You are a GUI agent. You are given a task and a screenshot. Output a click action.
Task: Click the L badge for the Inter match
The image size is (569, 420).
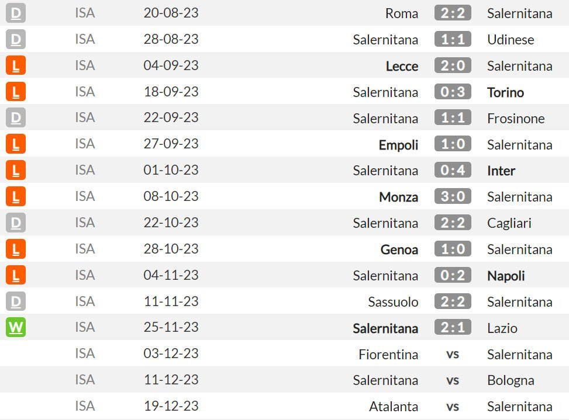tap(16, 171)
